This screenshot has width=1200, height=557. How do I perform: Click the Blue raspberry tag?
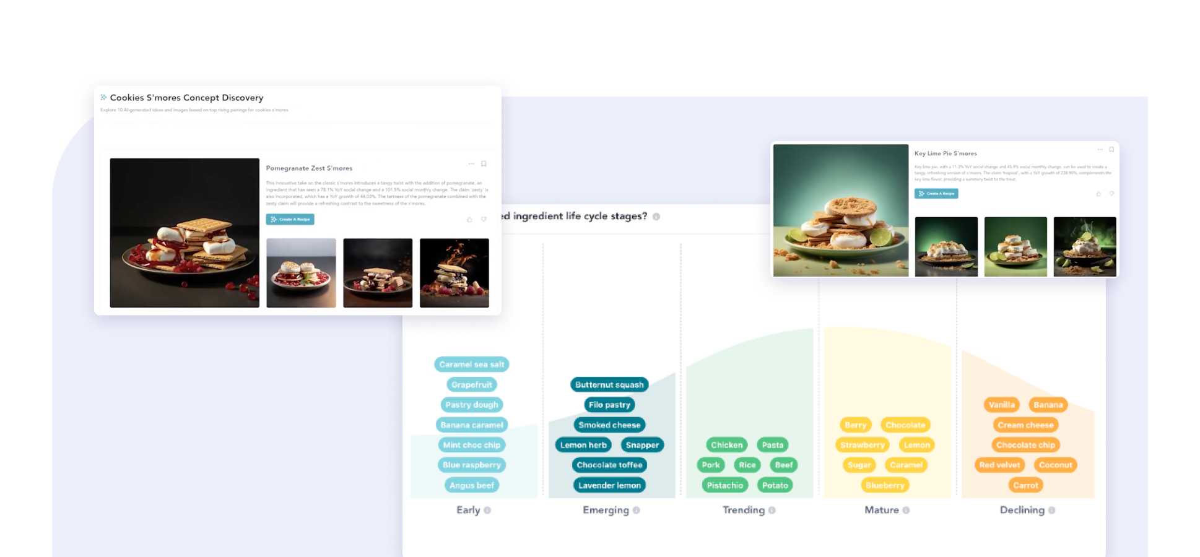point(472,465)
